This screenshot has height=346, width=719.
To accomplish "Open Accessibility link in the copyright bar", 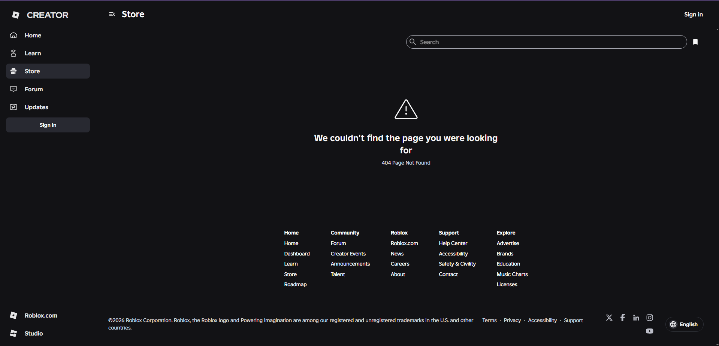I will tap(542, 320).
